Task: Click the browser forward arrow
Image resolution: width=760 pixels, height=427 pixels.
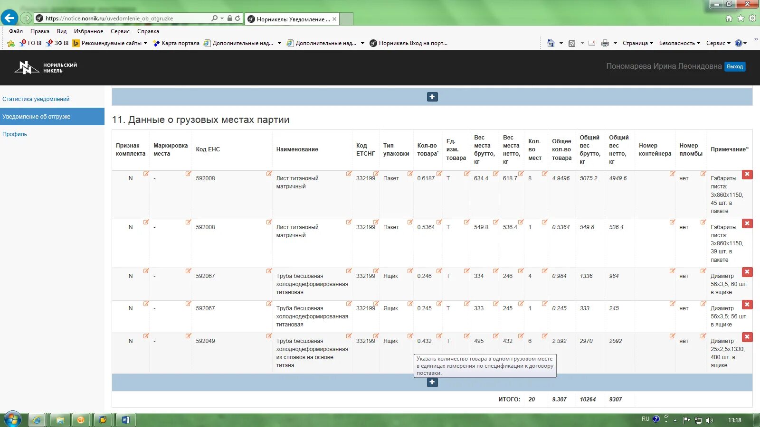Action: point(26,18)
